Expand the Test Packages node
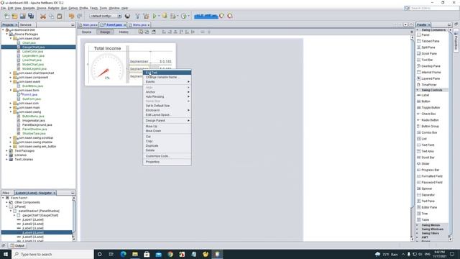The height and width of the screenshot is (259, 460). [x=6, y=150]
